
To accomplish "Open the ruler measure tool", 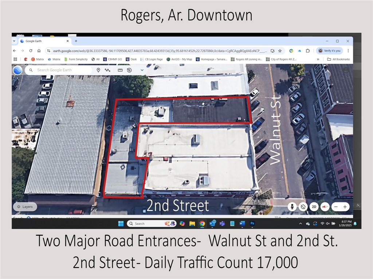I will (x=120, y=70).
